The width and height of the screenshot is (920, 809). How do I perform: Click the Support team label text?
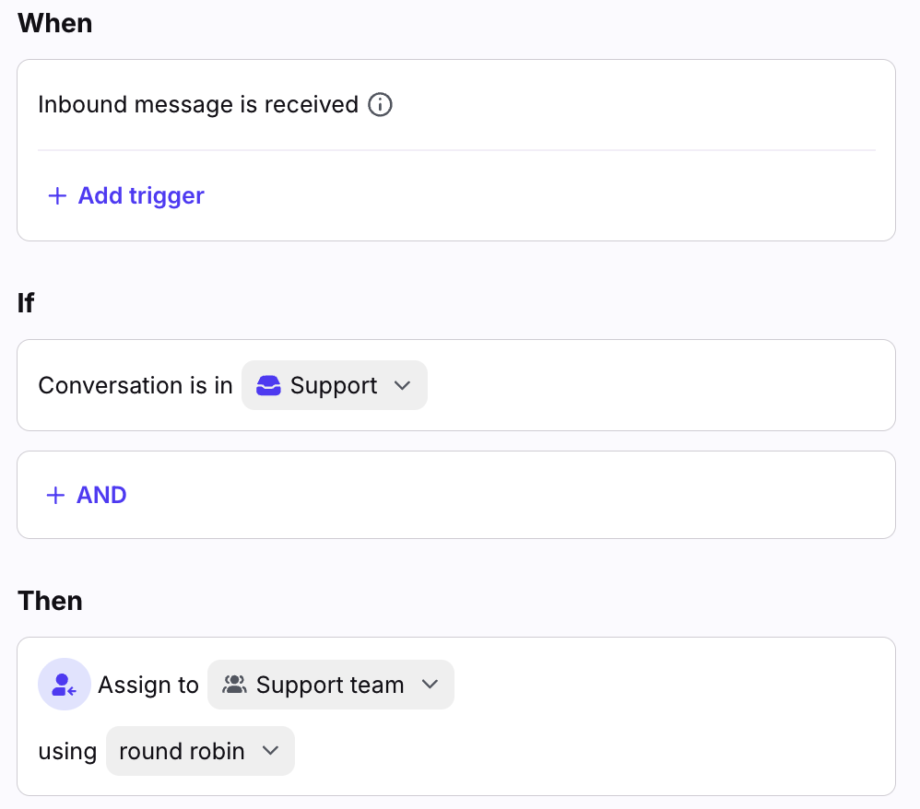pos(330,685)
